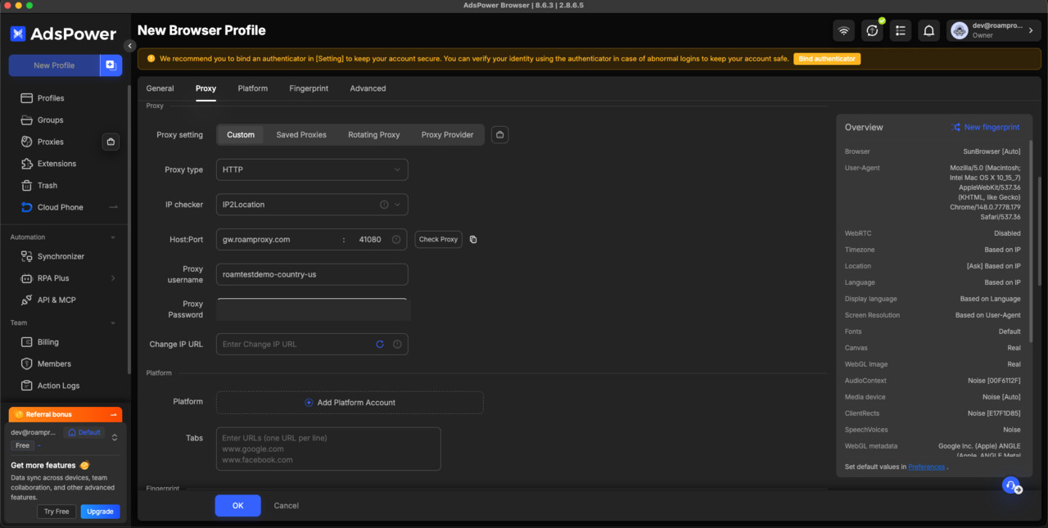
Task: Switch to the General tab
Action: tap(160, 88)
